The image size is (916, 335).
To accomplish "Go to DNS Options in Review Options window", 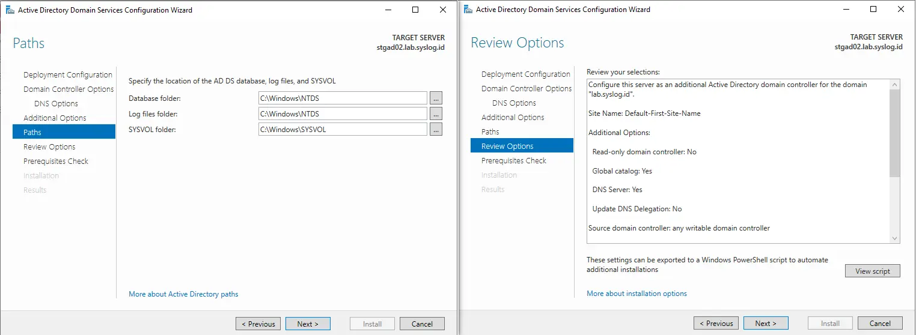I will coord(514,103).
